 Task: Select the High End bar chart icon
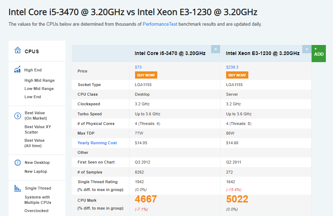coord(17,70)
